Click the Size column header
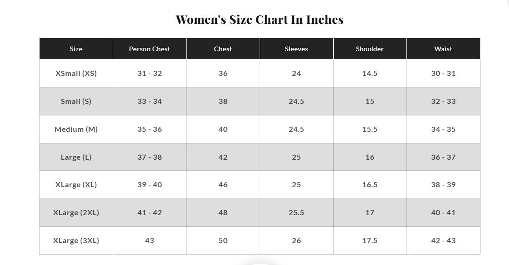This screenshot has width=509, height=265. coord(76,48)
